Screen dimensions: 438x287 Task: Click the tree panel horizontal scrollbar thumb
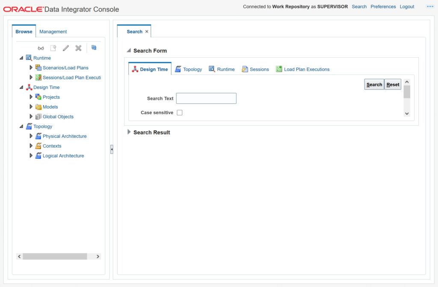[55, 256]
